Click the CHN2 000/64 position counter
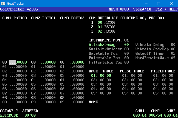 click(156, 115)
